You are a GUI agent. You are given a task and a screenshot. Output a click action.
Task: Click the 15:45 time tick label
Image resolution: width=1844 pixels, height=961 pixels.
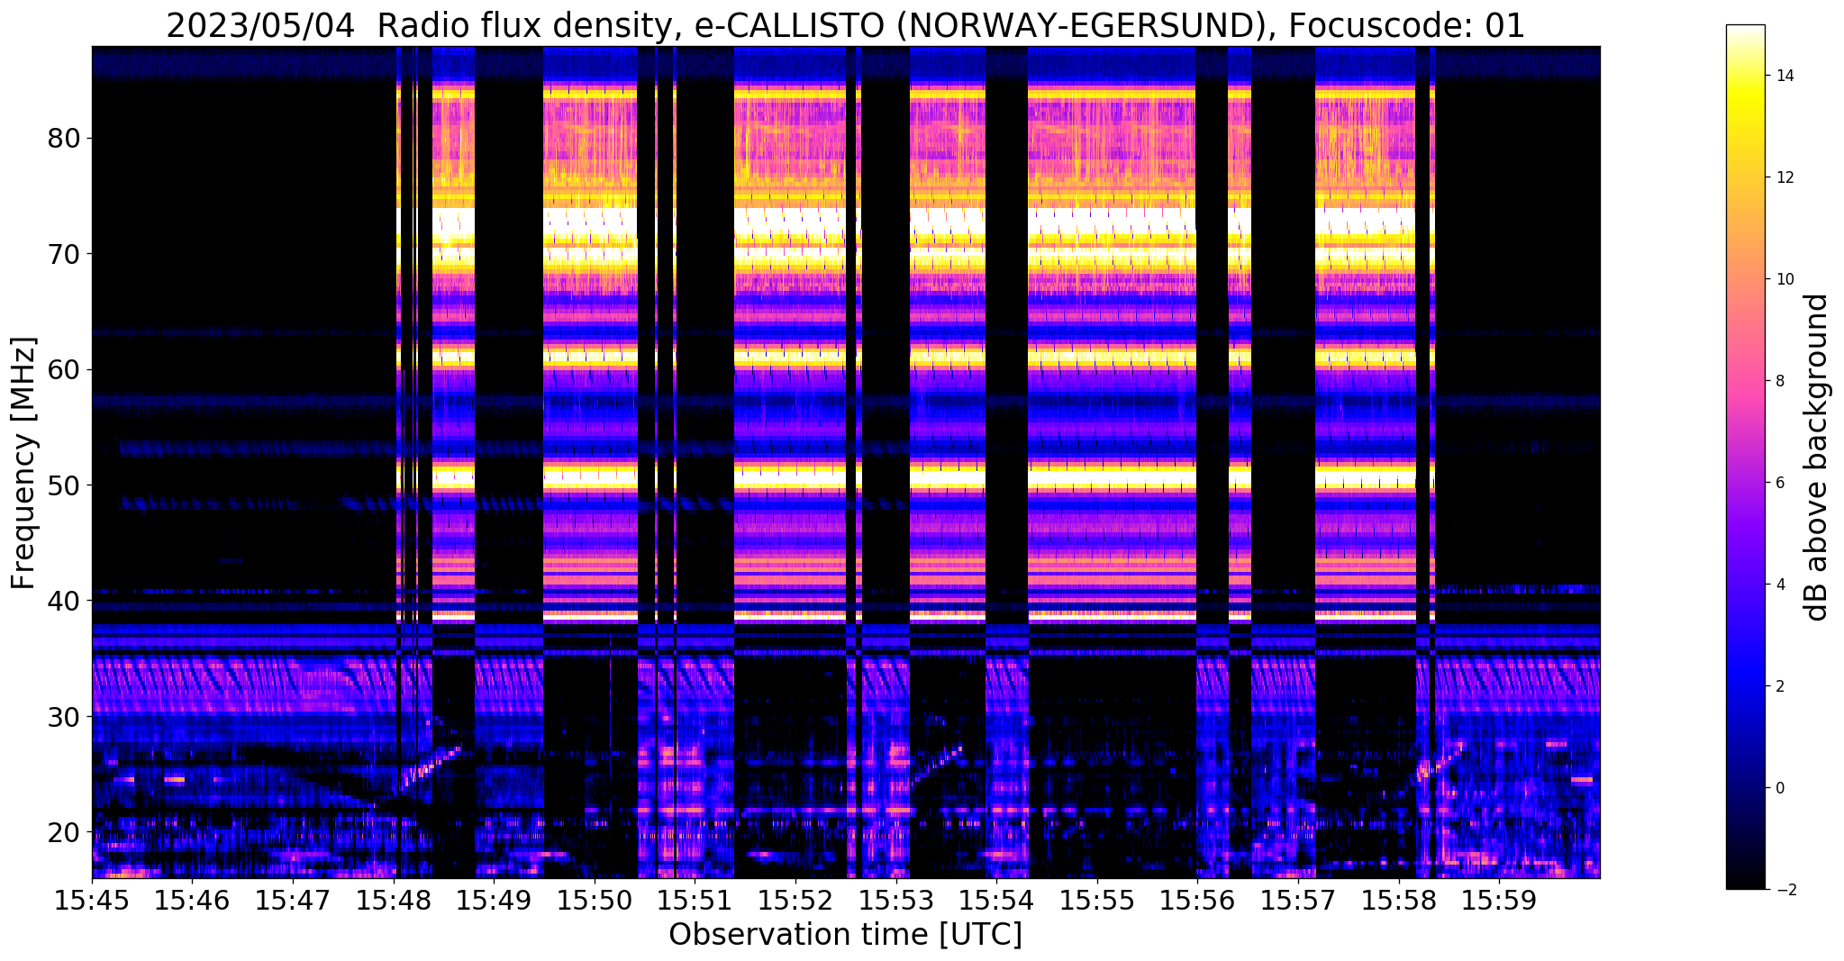92,899
